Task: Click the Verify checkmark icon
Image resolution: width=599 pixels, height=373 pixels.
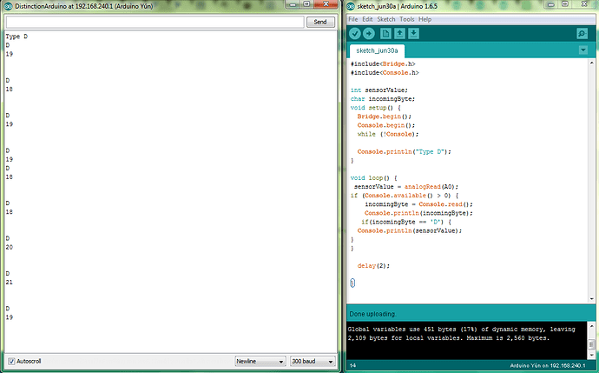Action: pyautogui.click(x=355, y=34)
